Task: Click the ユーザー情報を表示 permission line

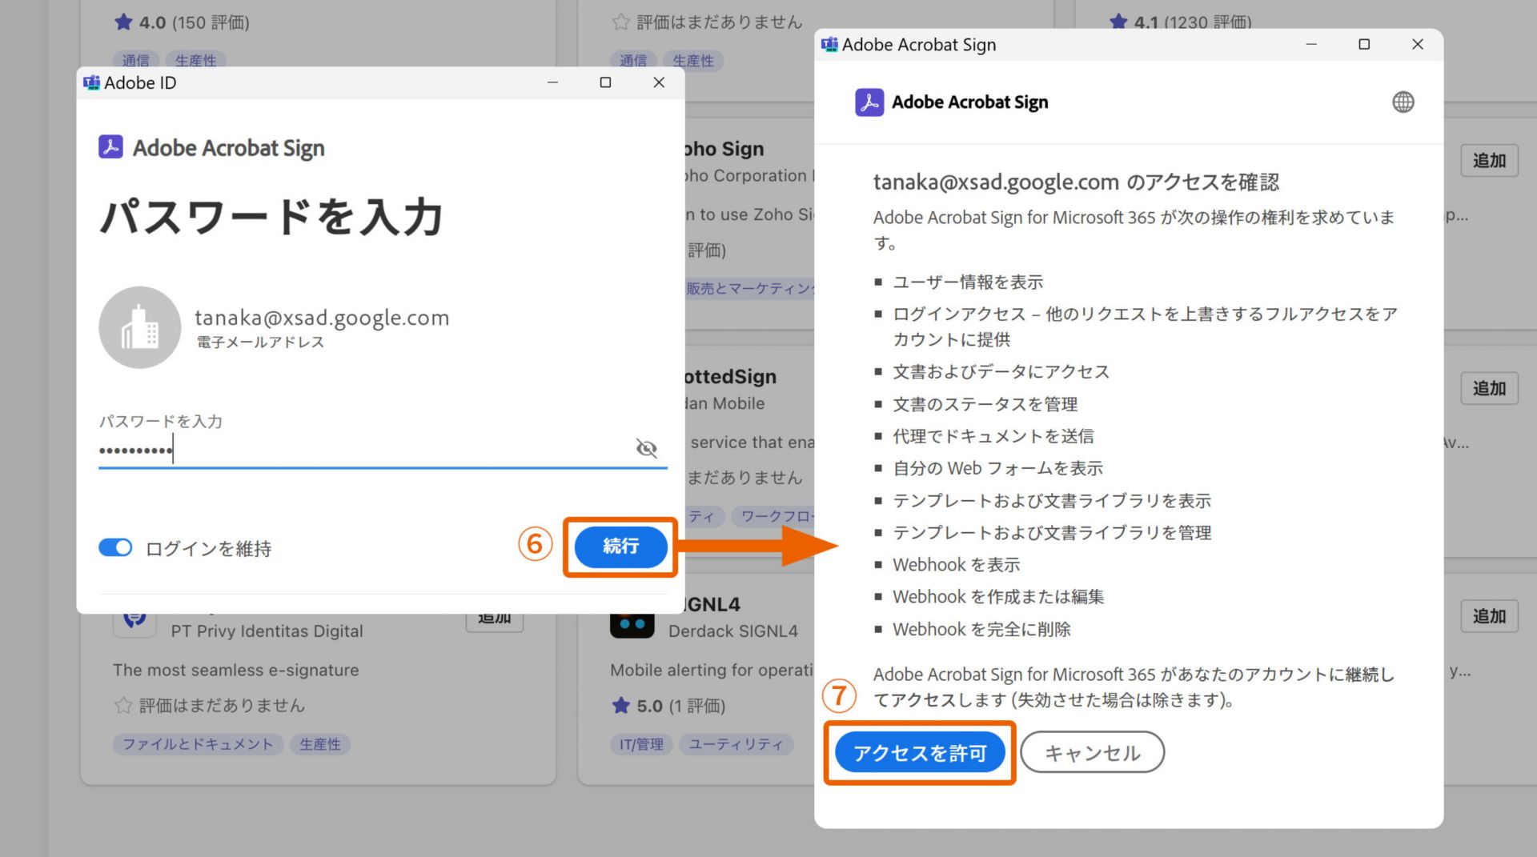Action: tap(968, 282)
